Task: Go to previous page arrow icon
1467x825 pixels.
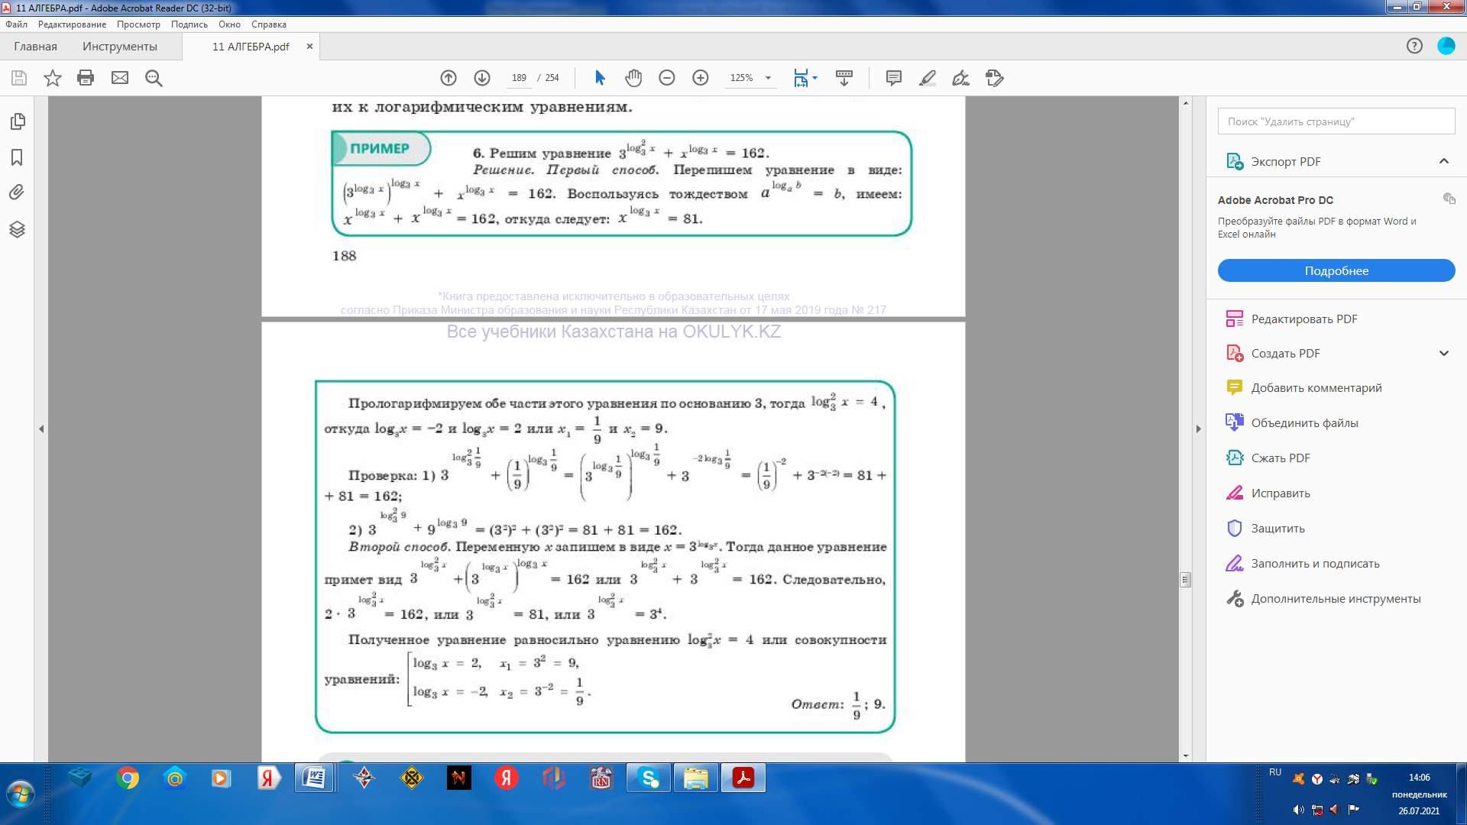Action: [x=449, y=78]
